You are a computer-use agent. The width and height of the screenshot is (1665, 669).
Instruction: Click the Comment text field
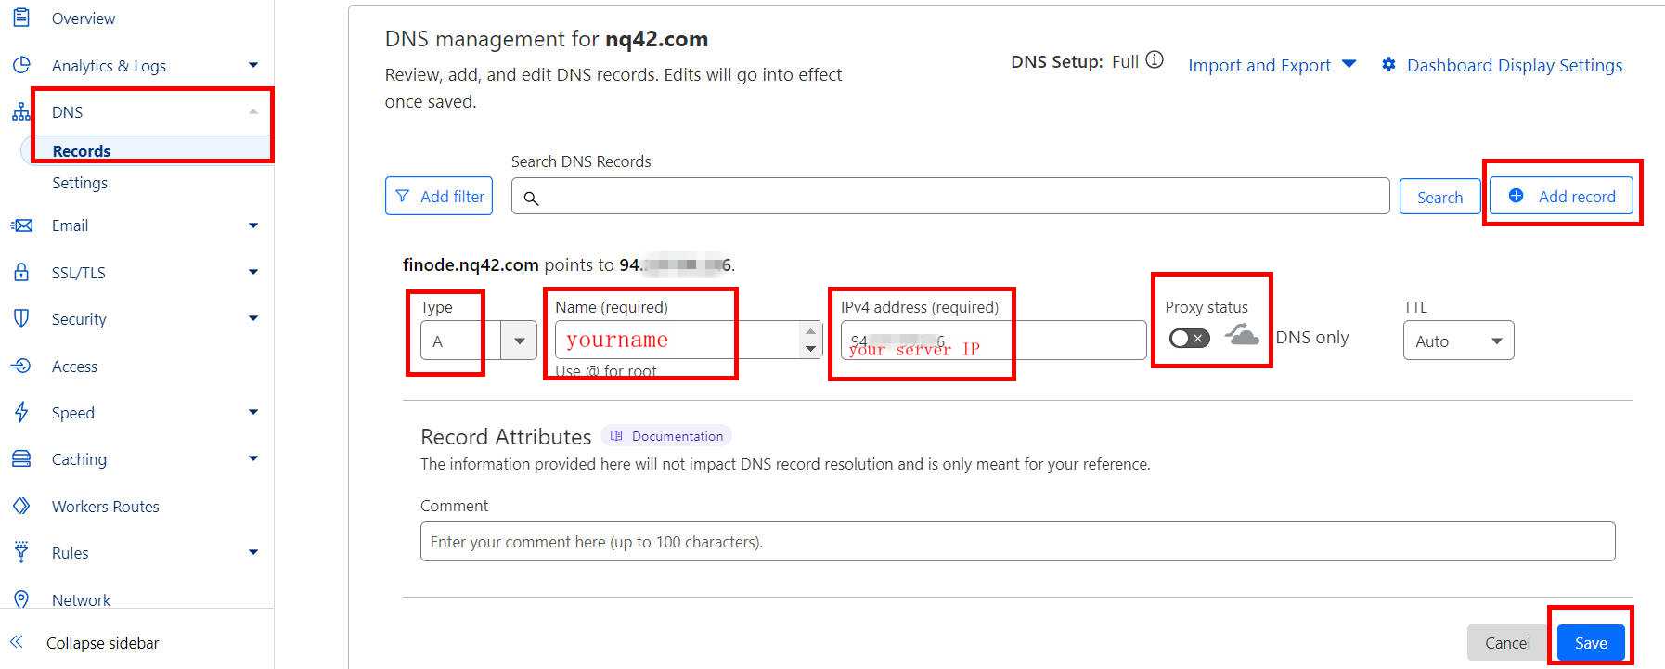1017,541
